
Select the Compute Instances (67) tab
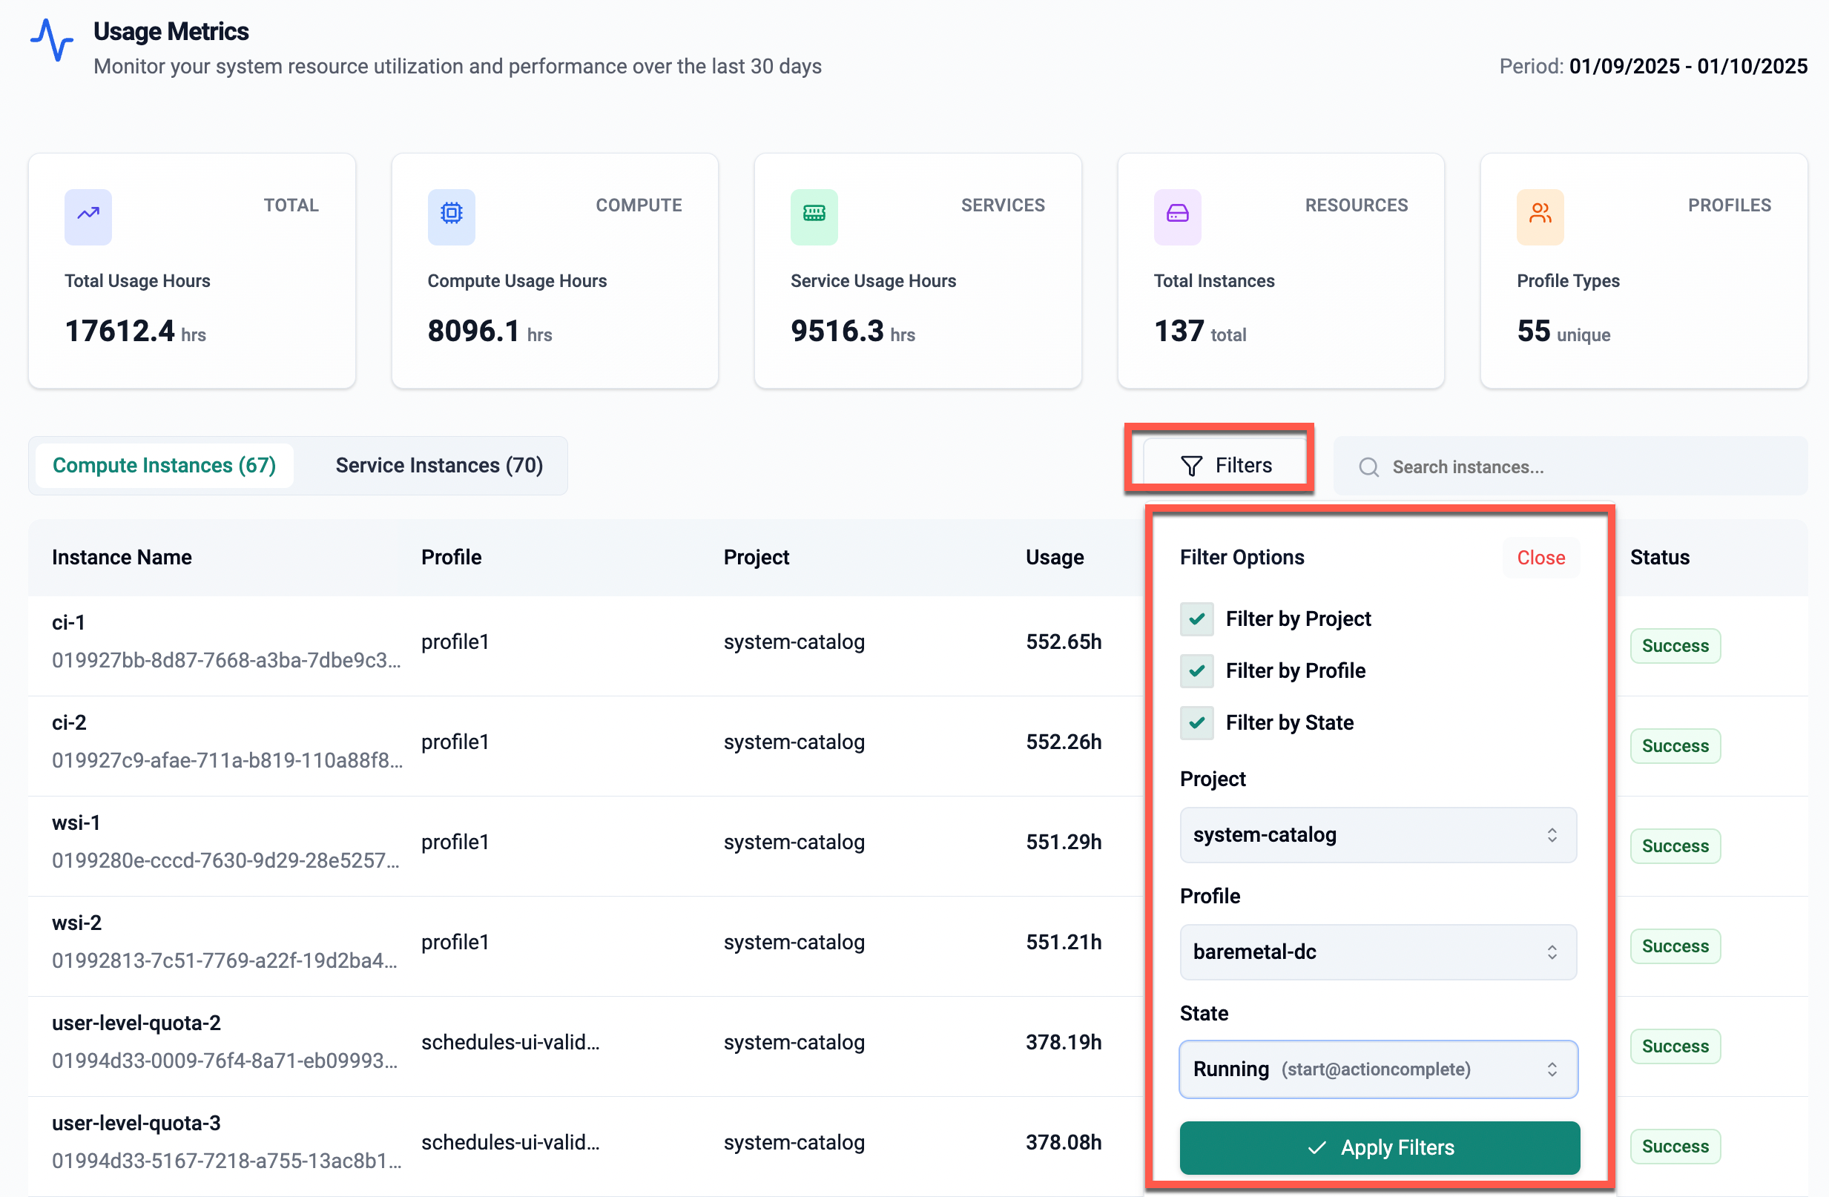(164, 466)
